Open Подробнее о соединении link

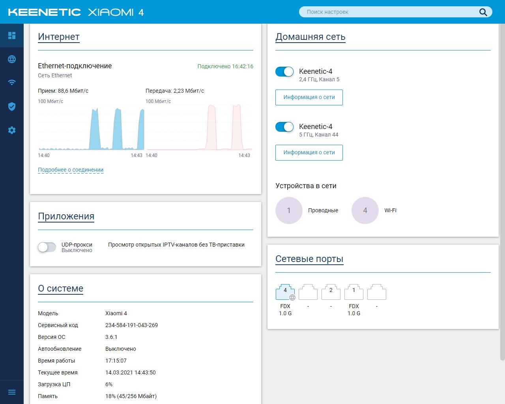coord(71,170)
